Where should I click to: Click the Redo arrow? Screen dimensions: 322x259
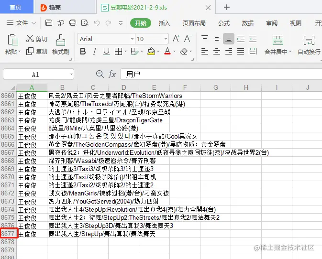click(108, 23)
